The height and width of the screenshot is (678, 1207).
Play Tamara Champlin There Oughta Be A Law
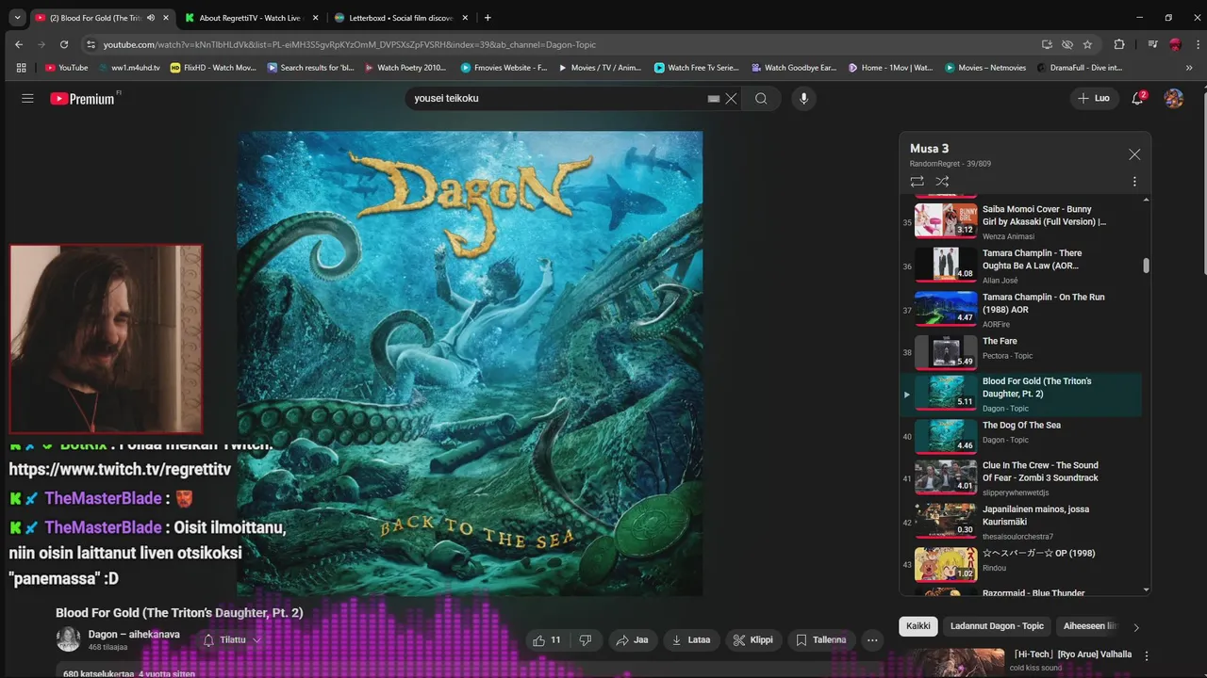click(x=1023, y=265)
